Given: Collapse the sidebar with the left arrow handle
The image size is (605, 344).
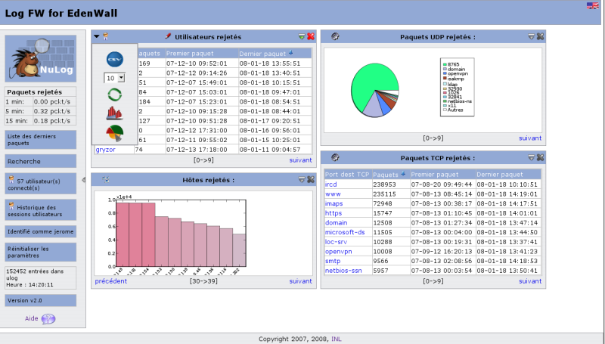Looking at the screenshot, I should (x=84, y=180).
